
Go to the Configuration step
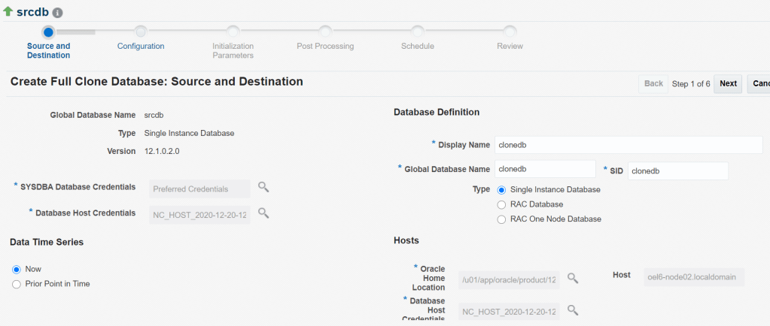141,32
